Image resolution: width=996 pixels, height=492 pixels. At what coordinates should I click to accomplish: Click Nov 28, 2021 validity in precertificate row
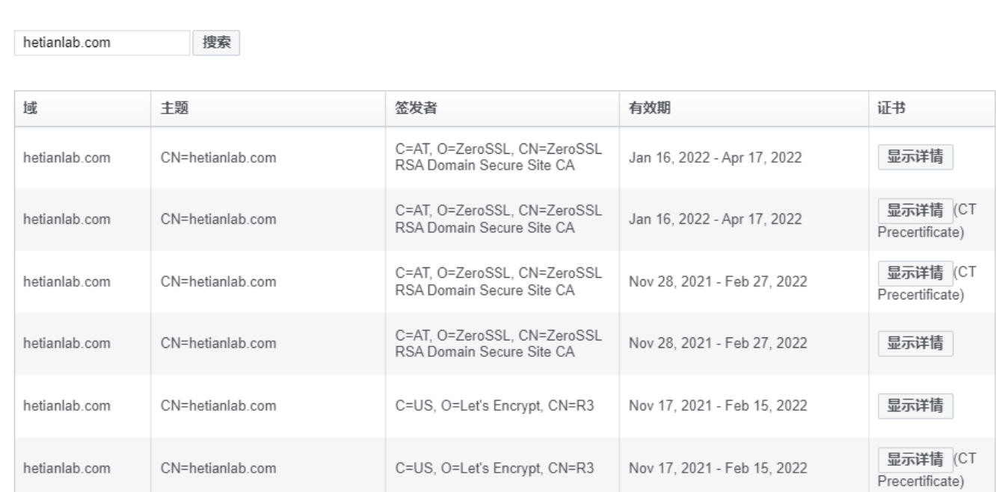click(x=717, y=281)
